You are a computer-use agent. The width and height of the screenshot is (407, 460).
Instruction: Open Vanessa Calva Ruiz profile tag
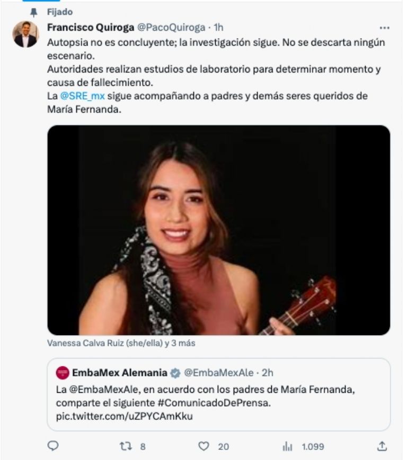[85, 344]
